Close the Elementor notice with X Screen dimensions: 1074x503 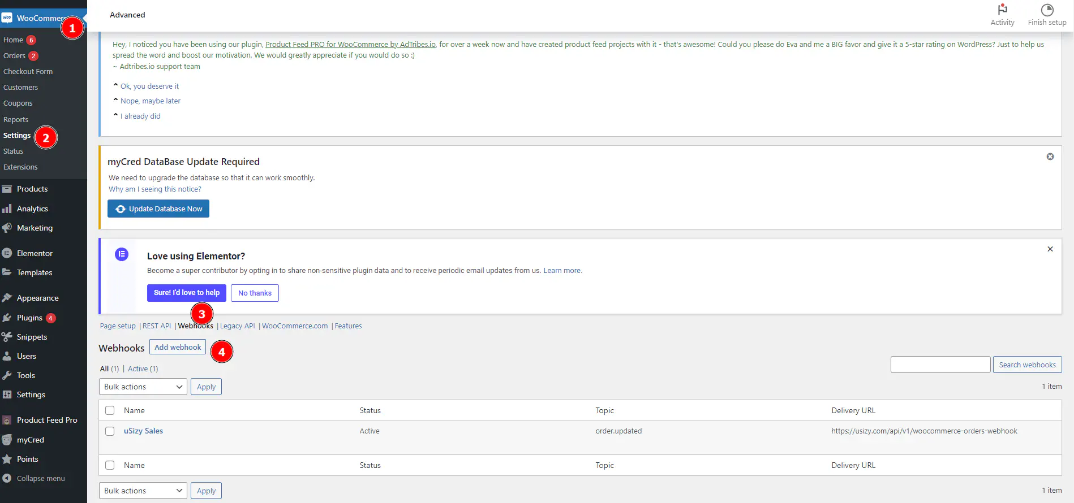pos(1050,249)
